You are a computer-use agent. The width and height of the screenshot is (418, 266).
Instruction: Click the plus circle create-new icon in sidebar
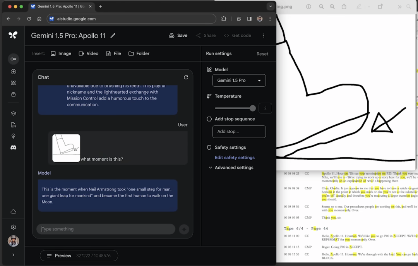tap(13, 72)
